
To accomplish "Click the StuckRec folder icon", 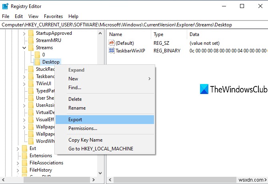I will [31, 69].
